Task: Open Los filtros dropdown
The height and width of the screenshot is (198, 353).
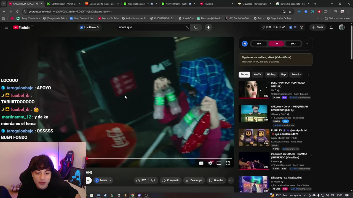Action: click(x=90, y=27)
